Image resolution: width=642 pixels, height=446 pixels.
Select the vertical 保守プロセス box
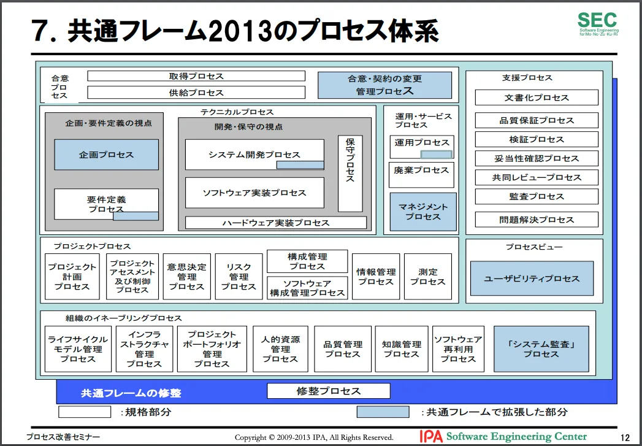[x=350, y=173]
